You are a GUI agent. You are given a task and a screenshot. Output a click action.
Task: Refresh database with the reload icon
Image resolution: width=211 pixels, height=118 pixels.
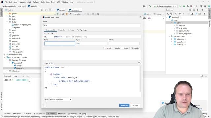point(176,14)
